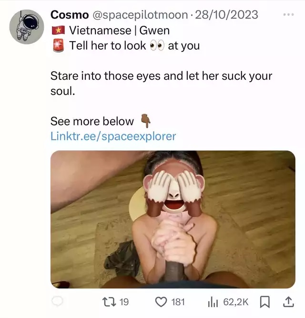Open the @spacepilotmoon handle

click(138, 15)
